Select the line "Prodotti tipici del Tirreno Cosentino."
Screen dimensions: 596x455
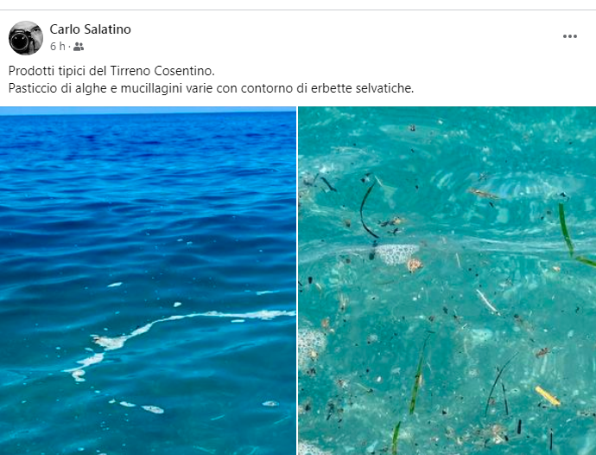[x=111, y=71]
